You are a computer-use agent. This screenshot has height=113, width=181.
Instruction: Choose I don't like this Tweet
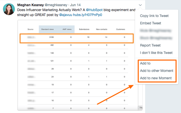coord(156,53)
